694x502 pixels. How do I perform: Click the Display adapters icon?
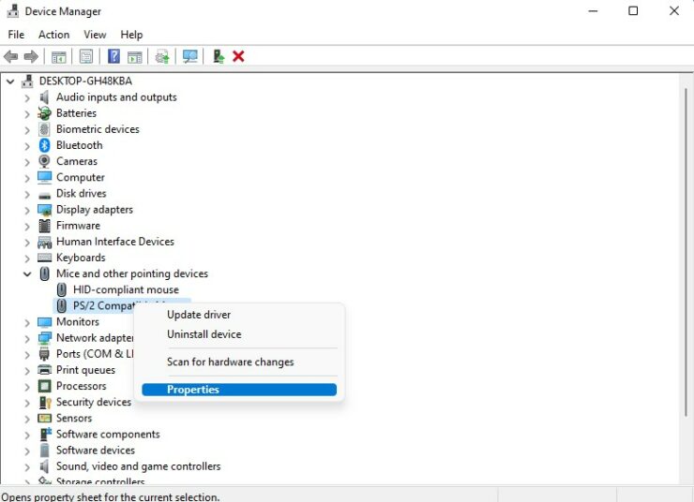(45, 210)
